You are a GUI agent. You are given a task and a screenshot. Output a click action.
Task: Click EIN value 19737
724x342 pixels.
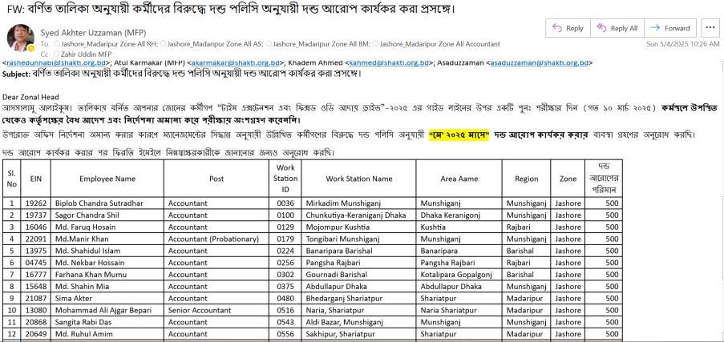pyautogui.click(x=35, y=215)
